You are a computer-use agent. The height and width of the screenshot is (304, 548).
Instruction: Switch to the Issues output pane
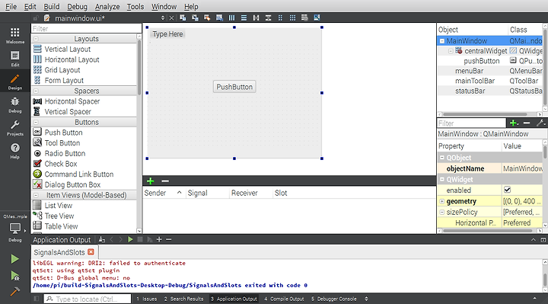(x=147, y=299)
